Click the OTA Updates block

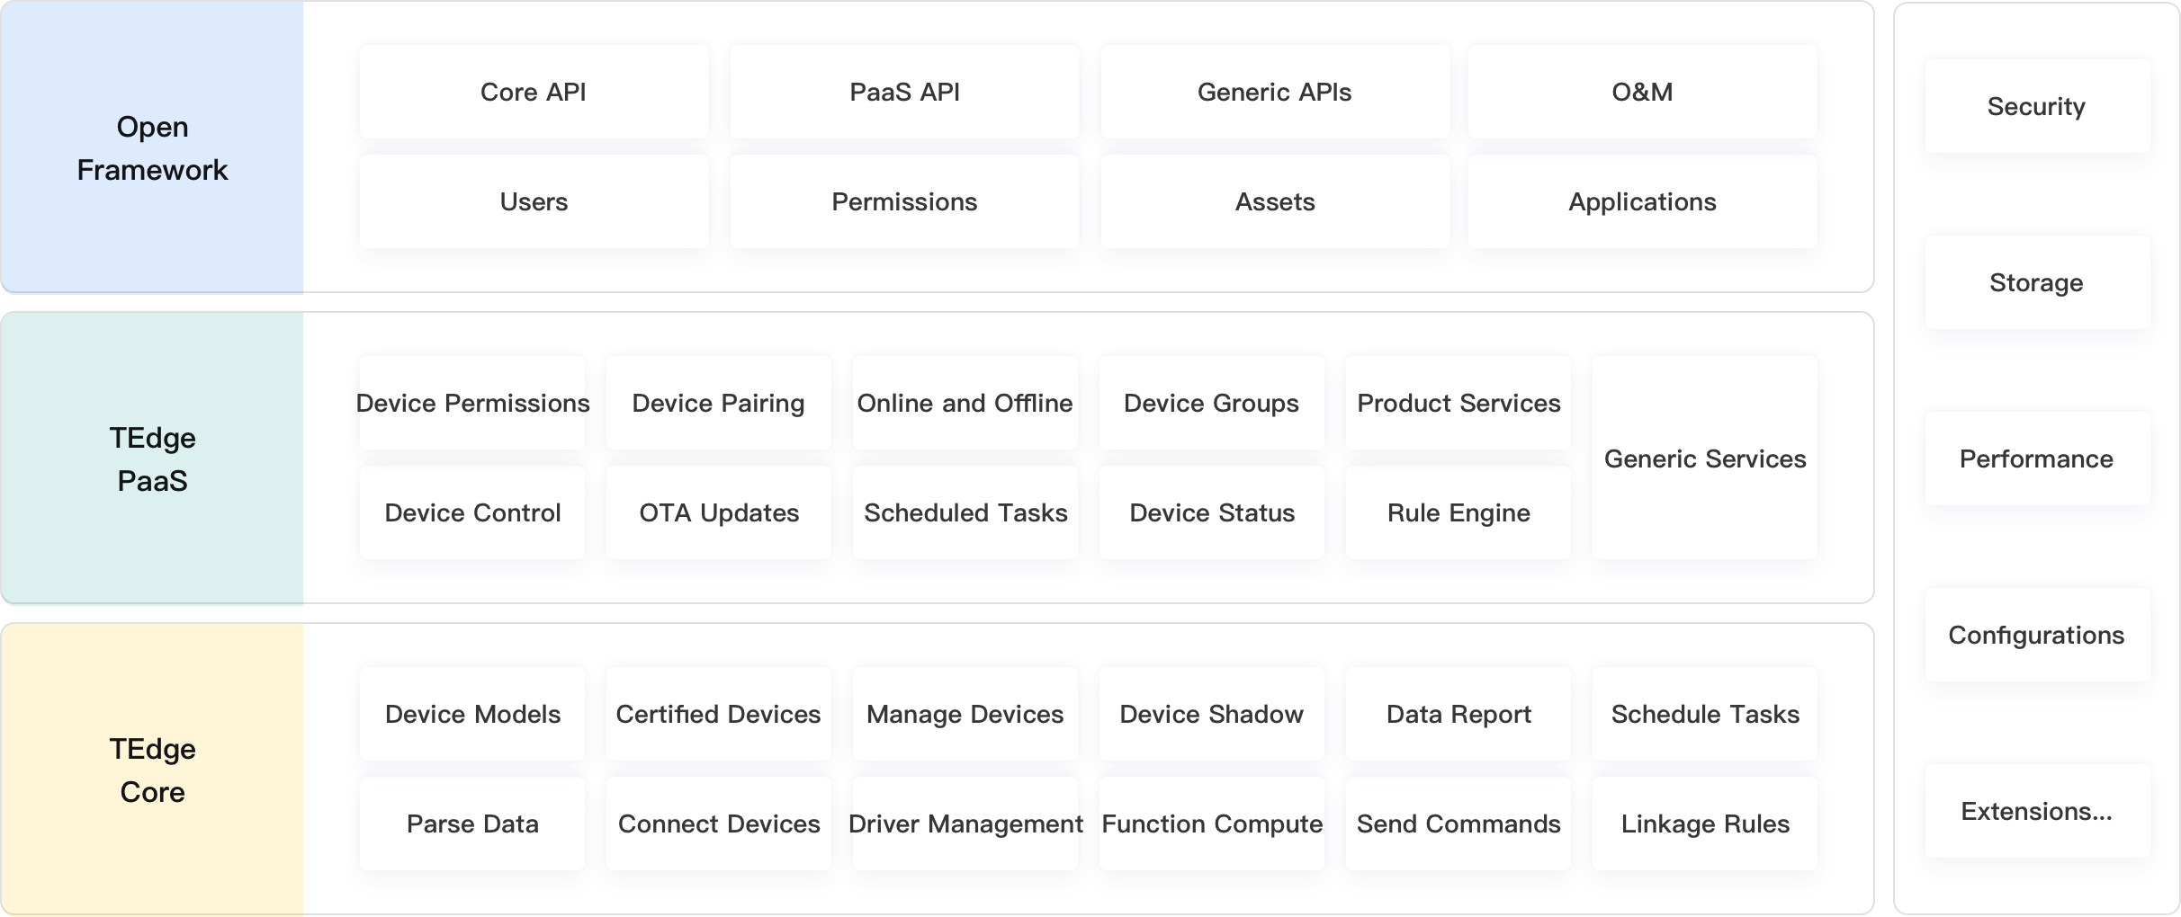click(719, 512)
